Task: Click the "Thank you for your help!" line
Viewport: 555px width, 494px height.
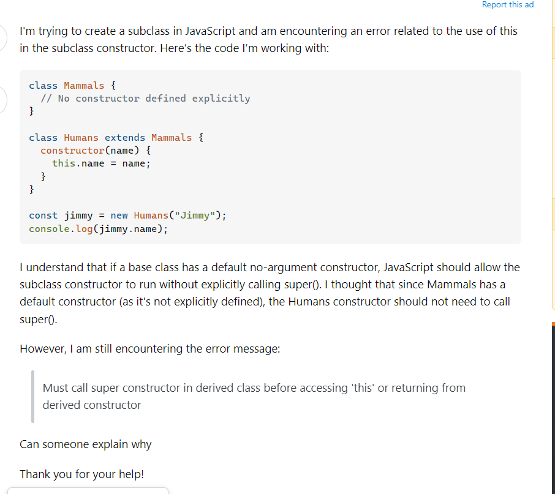Action: pos(81,474)
